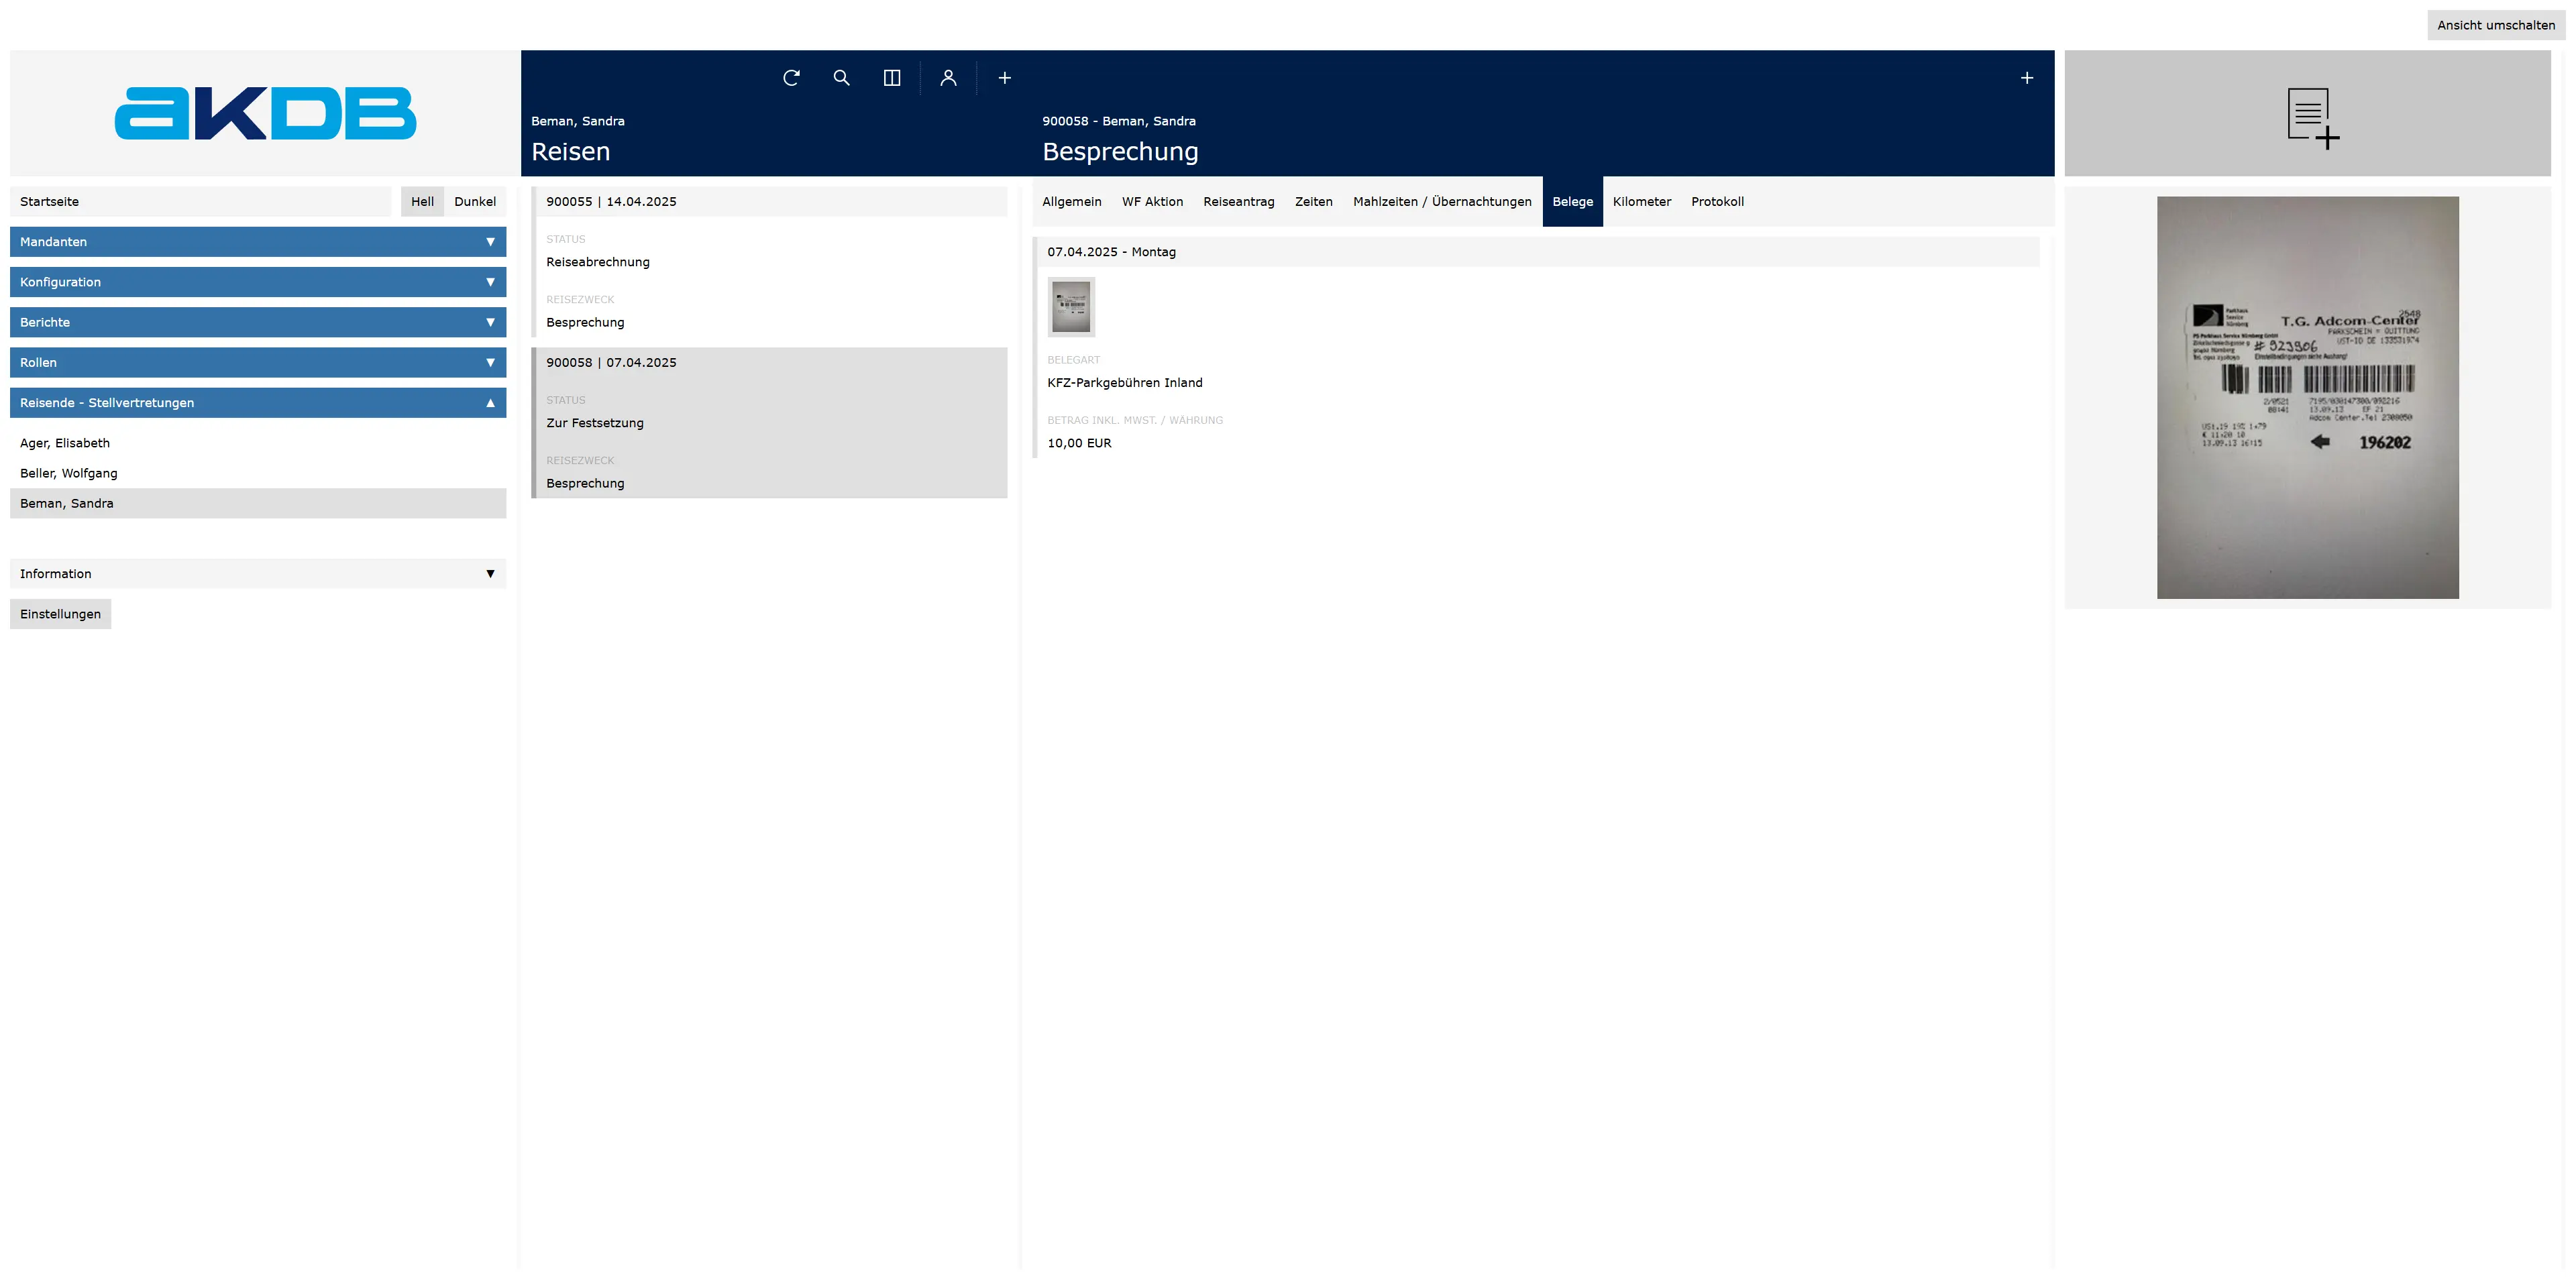Viewport: 2576px width, 1279px height.
Task: Click Ansicht umschalten button
Action: click(x=2495, y=25)
